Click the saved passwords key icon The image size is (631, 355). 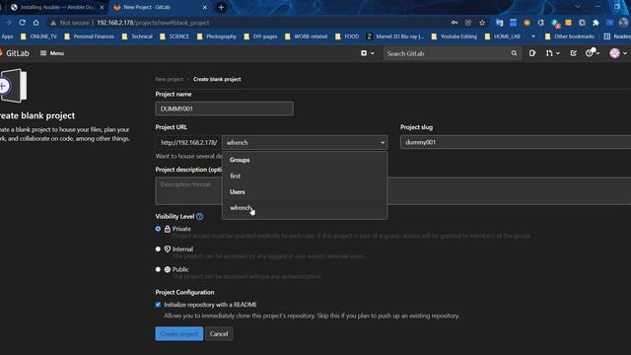[455, 23]
